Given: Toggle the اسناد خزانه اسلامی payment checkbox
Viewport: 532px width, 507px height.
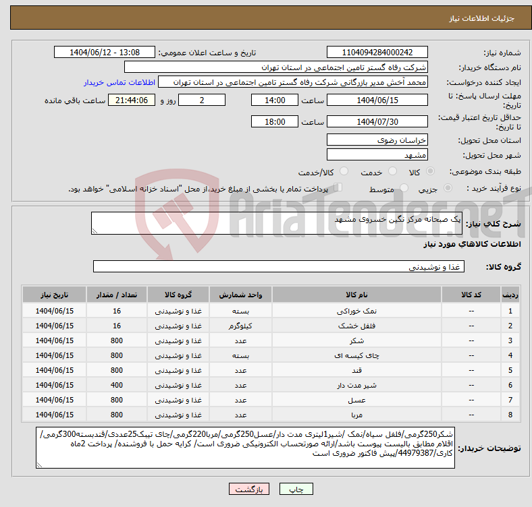Looking at the screenshot, I should 338,187.
